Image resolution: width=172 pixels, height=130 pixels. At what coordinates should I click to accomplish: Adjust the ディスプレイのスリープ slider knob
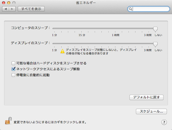(155, 44)
